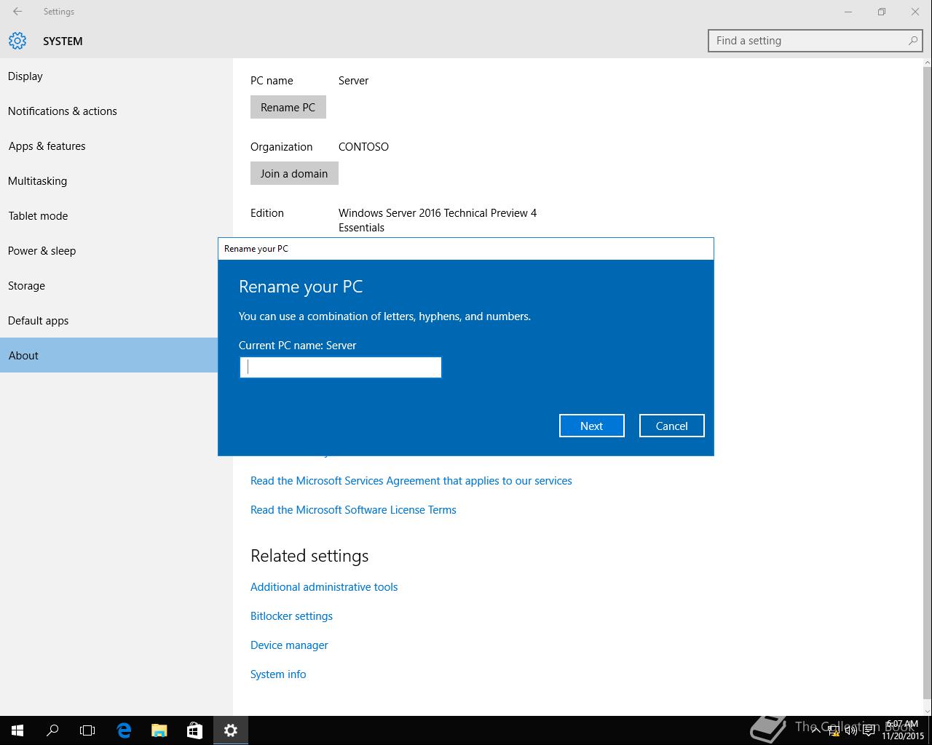Click the Windows Server 2016 edition text
932x745 pixels.
click(x=438, y=220)
